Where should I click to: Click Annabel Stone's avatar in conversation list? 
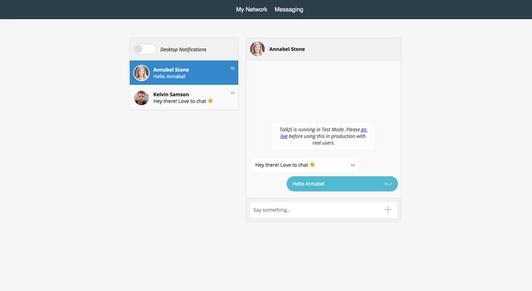141,73
